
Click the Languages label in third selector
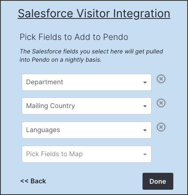click(43, 130)
